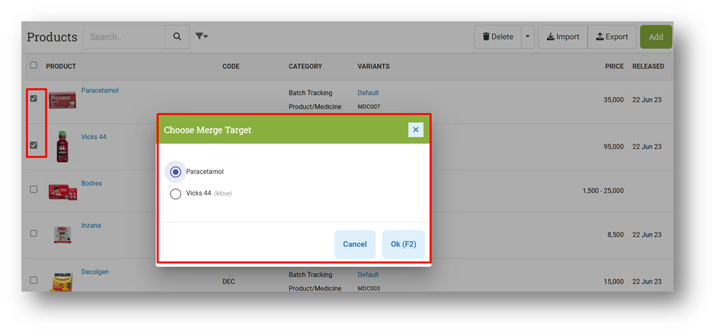The image size is (717, 335).
Task: Click the Inzana product thumbnail
Action: coord(62,235)
